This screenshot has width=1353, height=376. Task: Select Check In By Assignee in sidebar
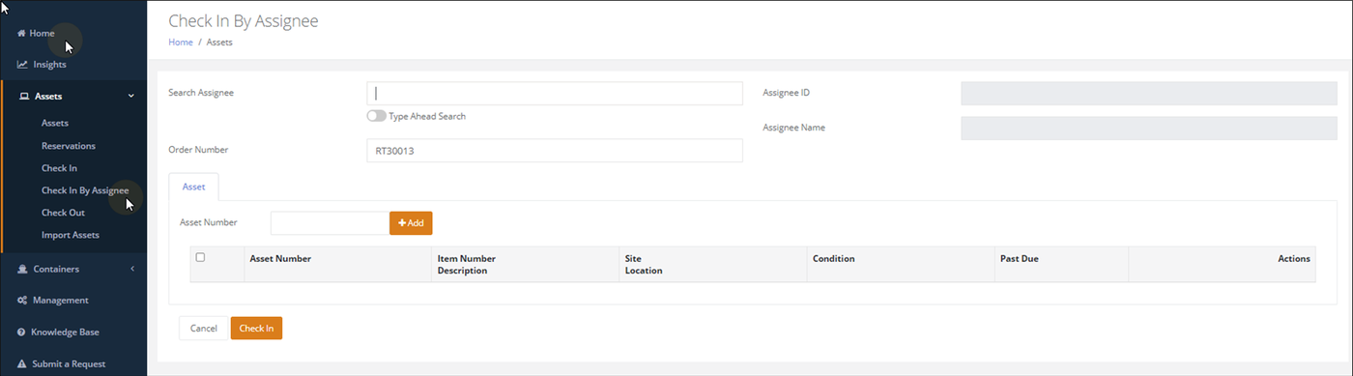point(85,190)
